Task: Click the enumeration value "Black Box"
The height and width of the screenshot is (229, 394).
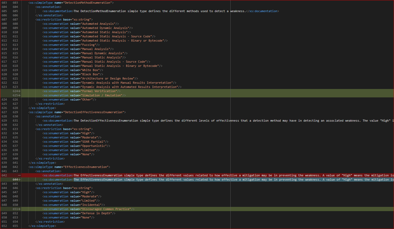Action: click(x=92, y=74)
